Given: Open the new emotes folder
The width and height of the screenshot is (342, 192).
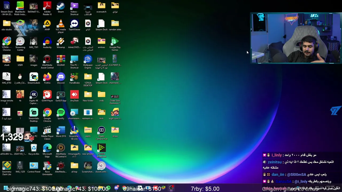Looking at the screenshot, I should 88,150.
